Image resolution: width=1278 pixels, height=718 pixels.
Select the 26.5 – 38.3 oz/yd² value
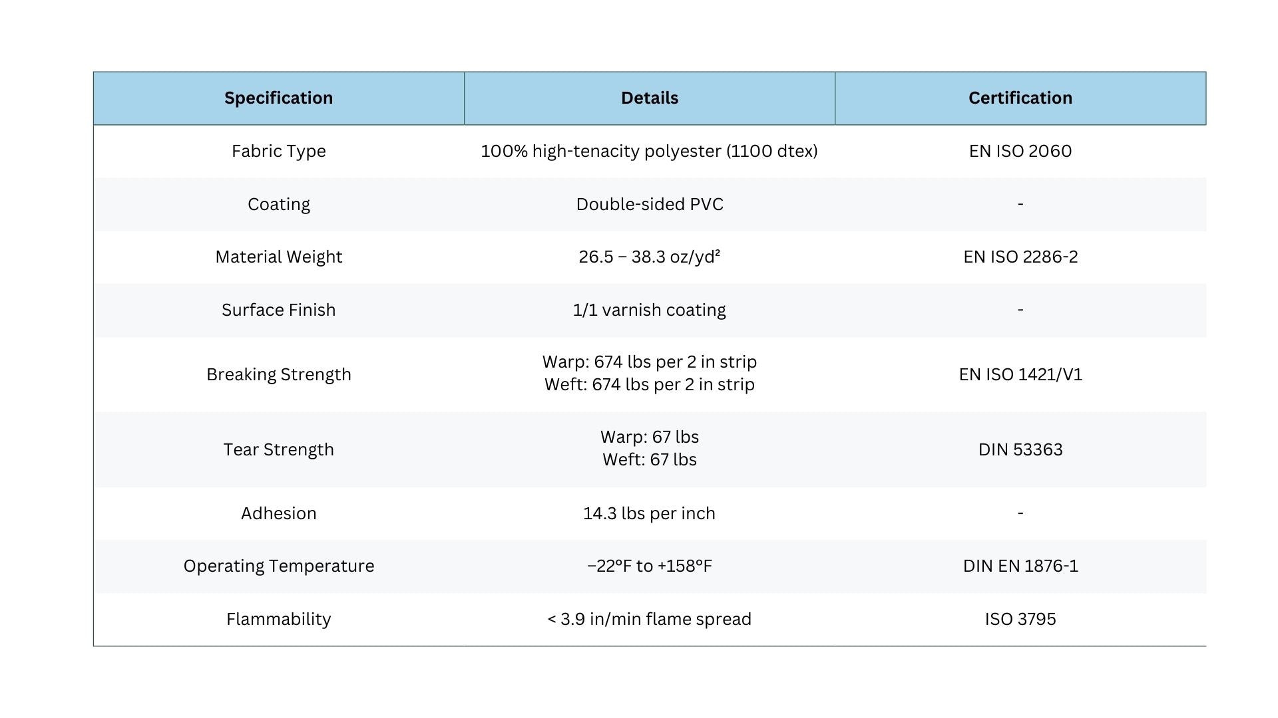click(x=649, y=257)
